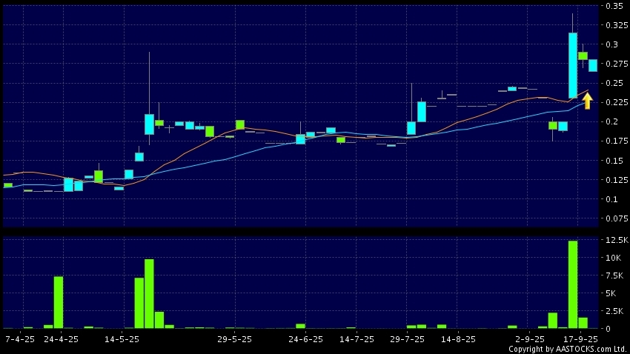Select the 10K volume axis label

coord(613,258)
